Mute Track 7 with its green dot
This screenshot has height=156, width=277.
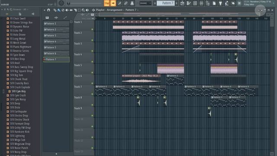coord(92,94)
